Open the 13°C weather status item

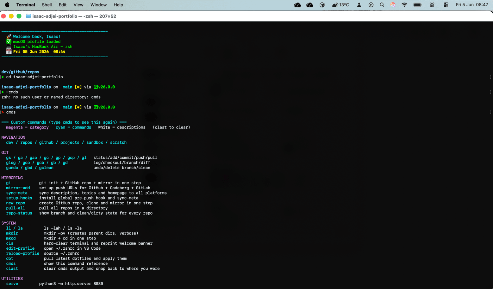tap(340, 5)
